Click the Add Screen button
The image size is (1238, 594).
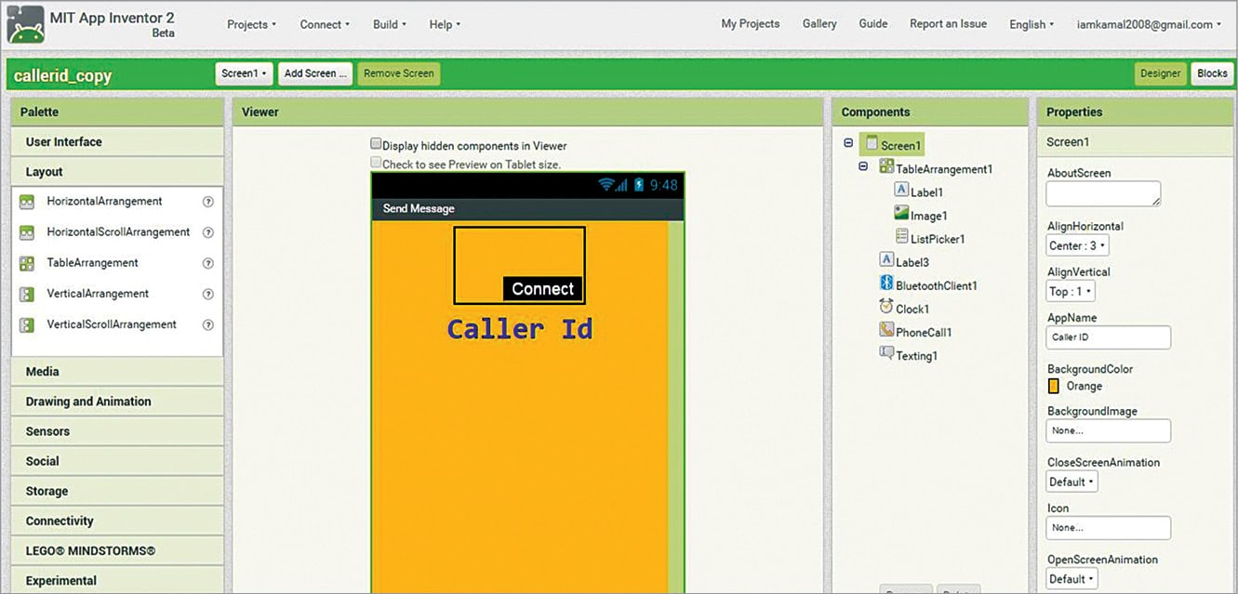point(317,73)
